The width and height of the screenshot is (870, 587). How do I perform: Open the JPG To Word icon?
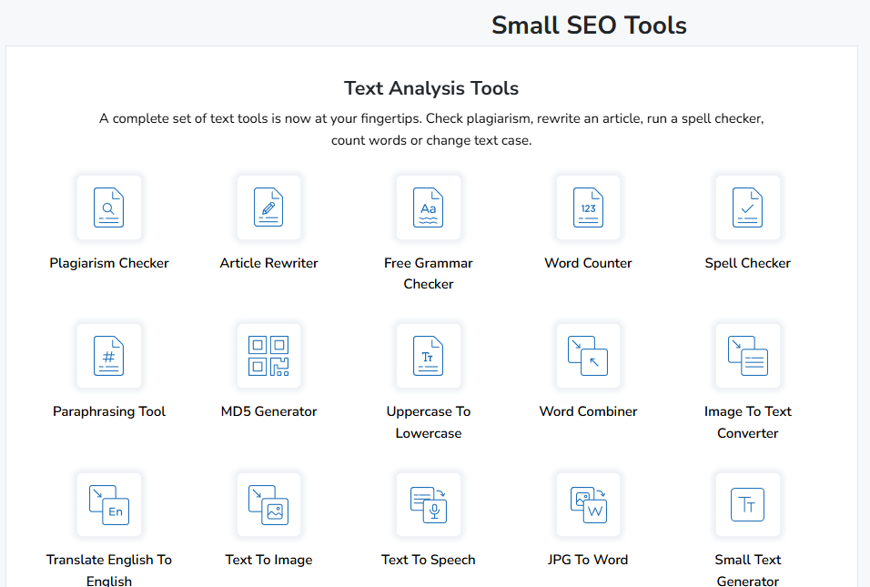[x=588, y=504]
